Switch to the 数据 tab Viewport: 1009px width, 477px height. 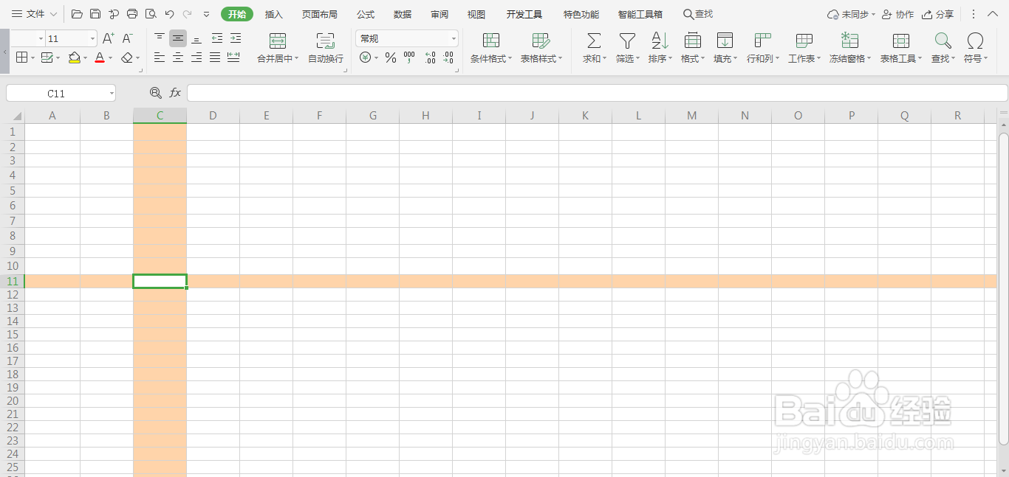[403, 14]
